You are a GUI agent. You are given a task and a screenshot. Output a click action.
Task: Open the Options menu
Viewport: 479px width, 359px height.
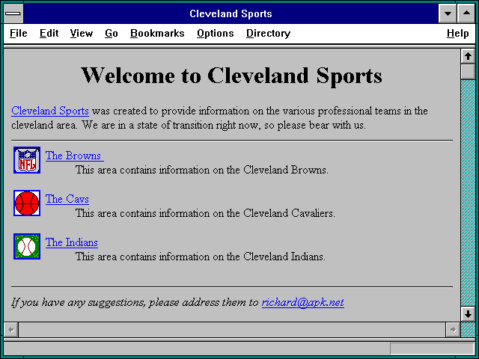(x=215, y=33)
